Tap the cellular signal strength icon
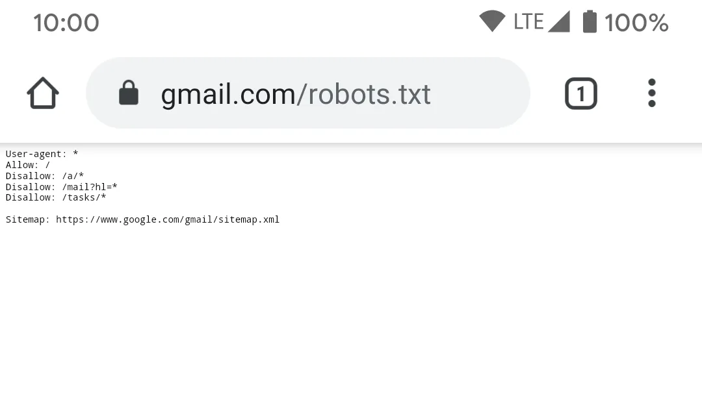The height and width of the screenshot is (394, 702). click(559, 21)
